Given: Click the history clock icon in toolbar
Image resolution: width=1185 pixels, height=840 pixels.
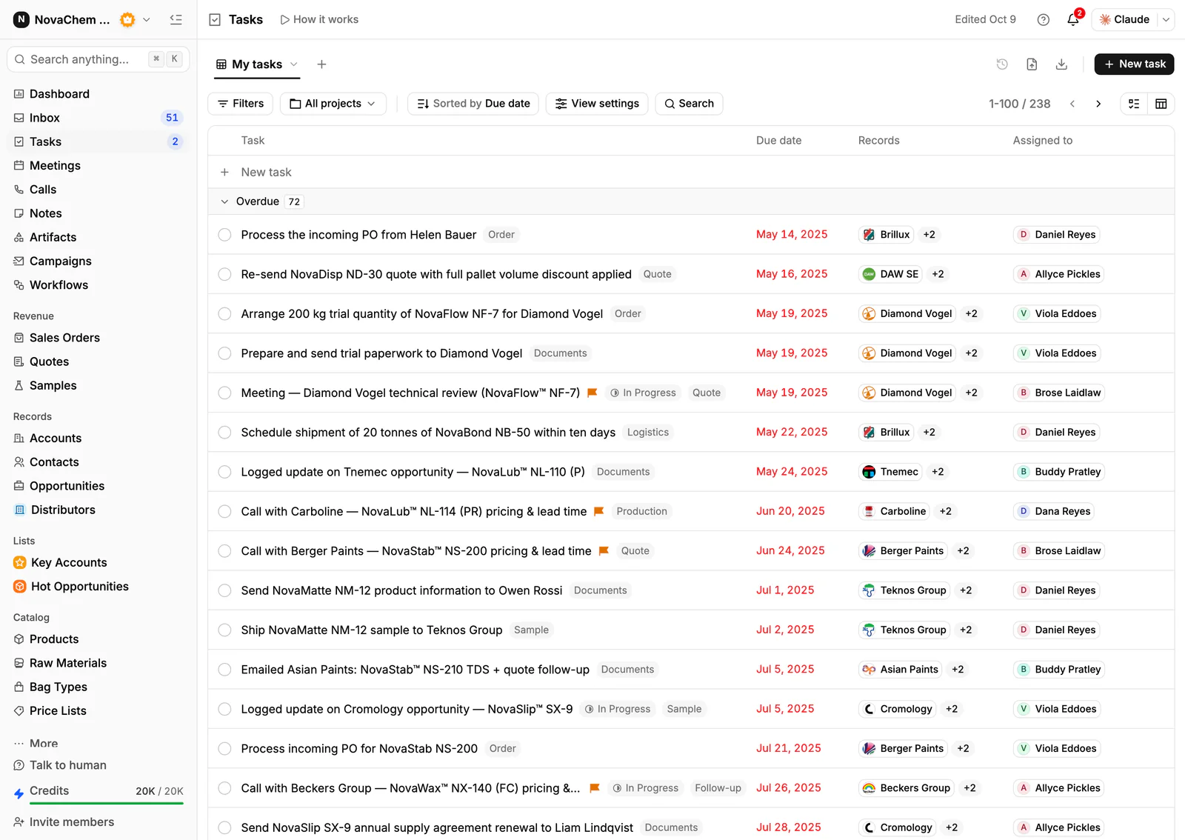Looking at the screenshot, I should click(1002, 64).
